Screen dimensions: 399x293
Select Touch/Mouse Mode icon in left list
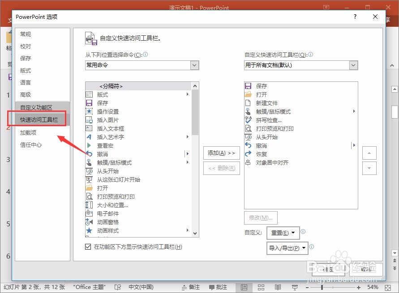tap(89, 162)
